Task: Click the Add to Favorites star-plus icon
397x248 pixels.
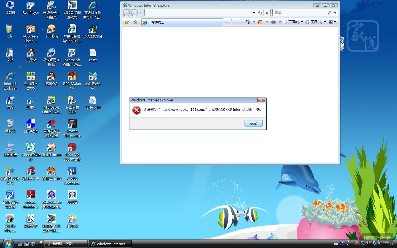Action: tap(135, 22)
